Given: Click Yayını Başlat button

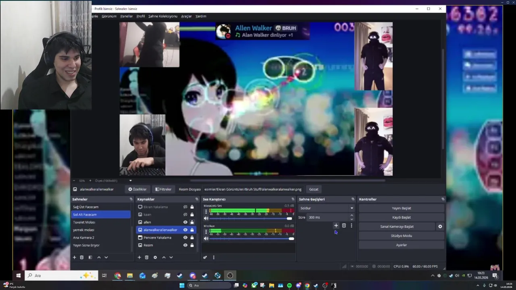Looking at the screenshot, I should [x=402, y=208].
